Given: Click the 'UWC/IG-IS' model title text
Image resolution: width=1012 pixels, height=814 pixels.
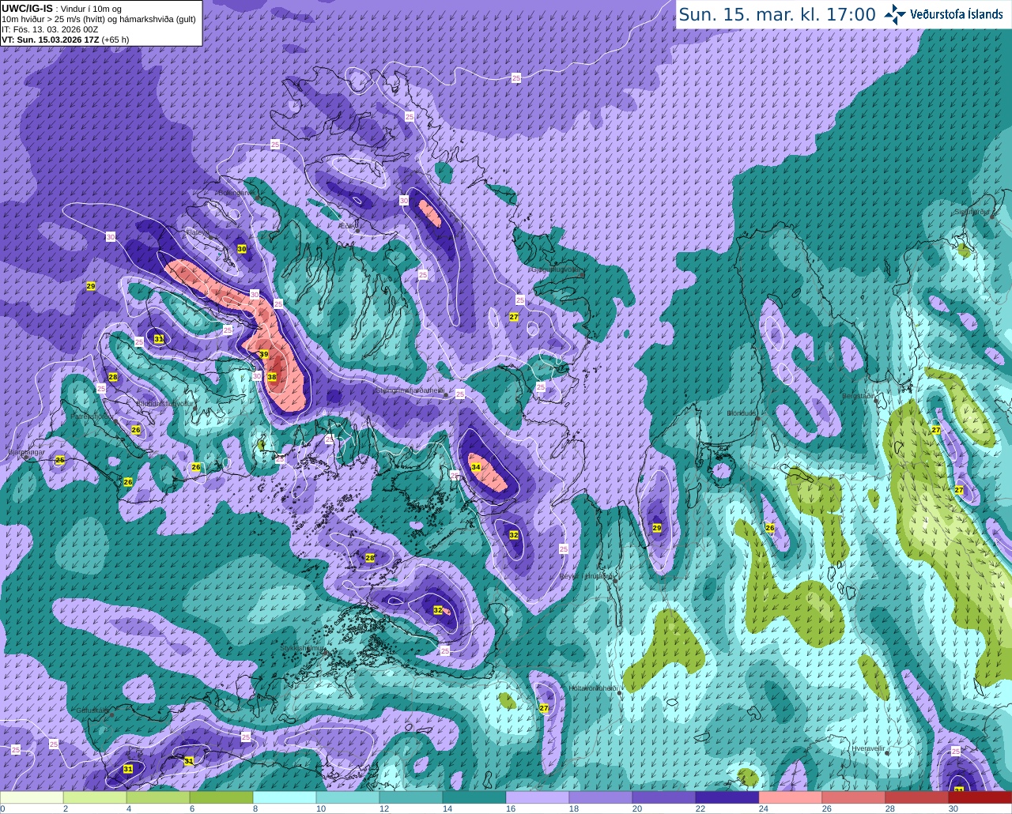Looking at the screenshot, I should (x=28, y=8).
